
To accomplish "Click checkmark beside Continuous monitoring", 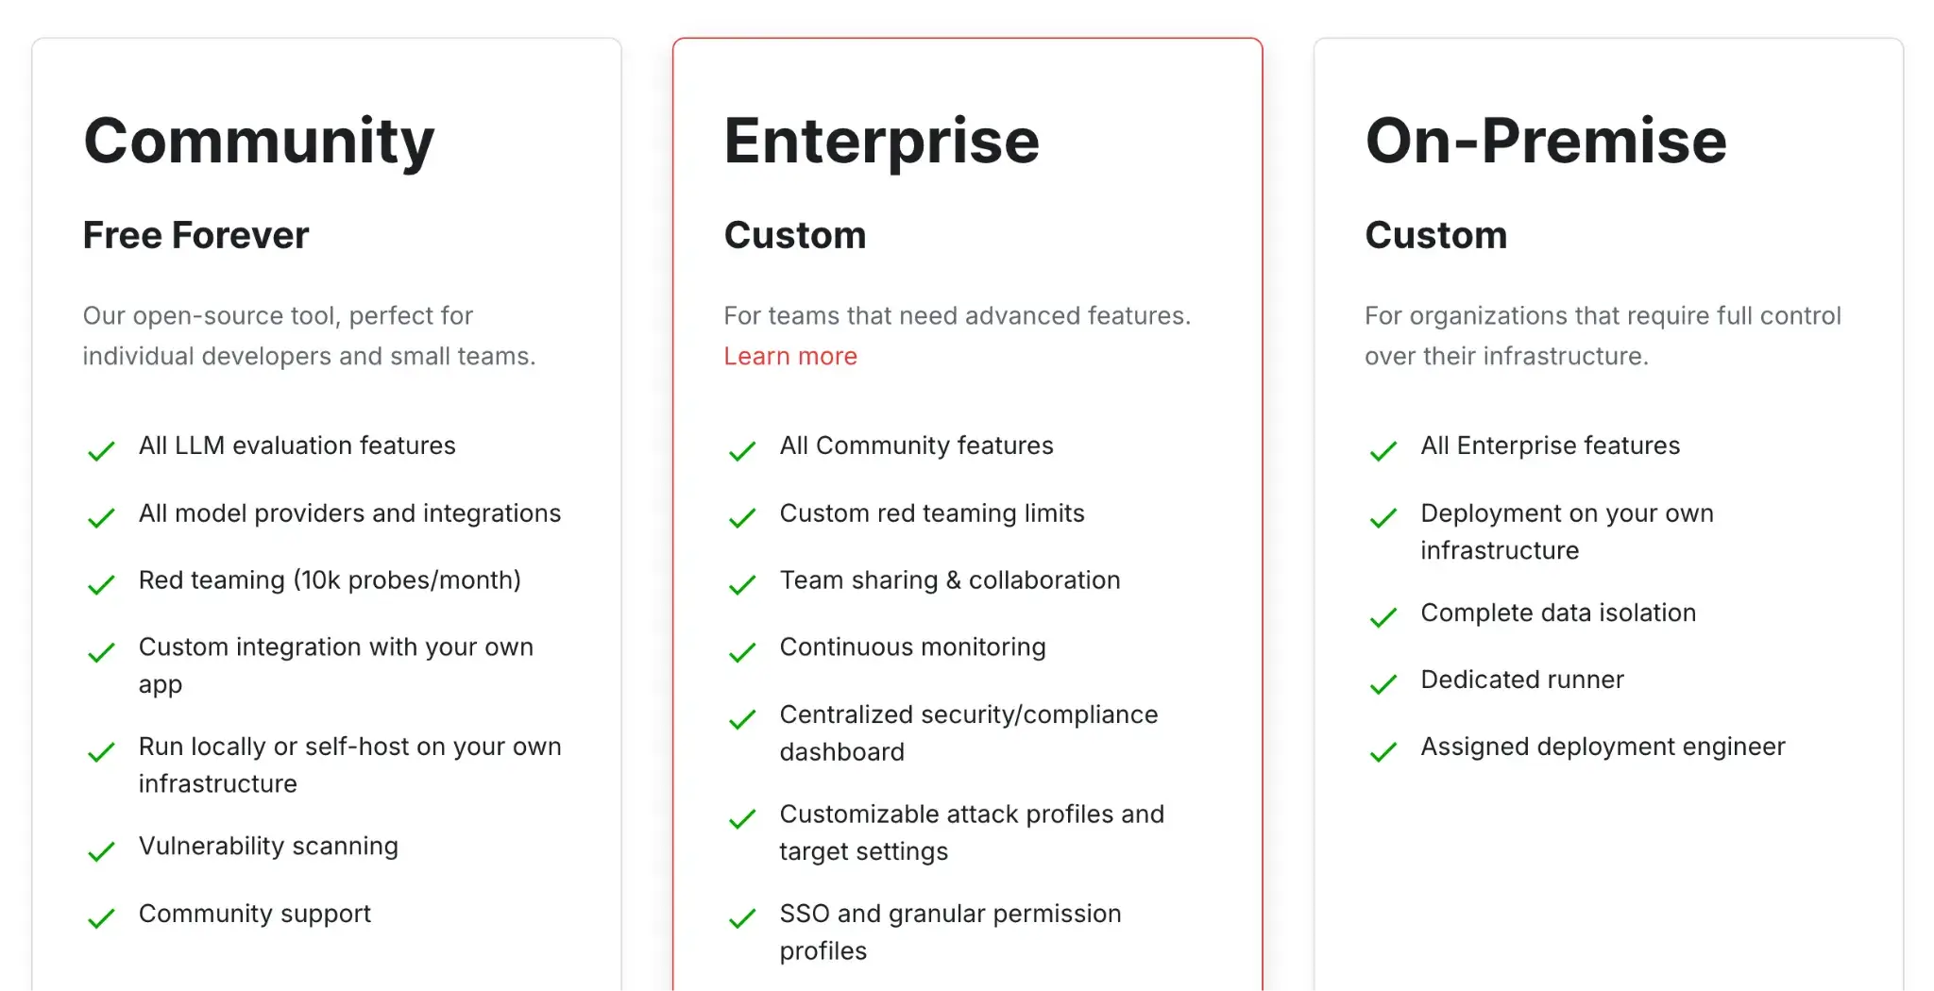I will (x=742, y=652).
